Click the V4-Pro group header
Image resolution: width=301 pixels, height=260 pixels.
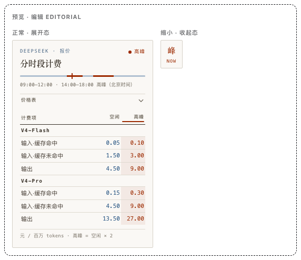click(32, 181)
